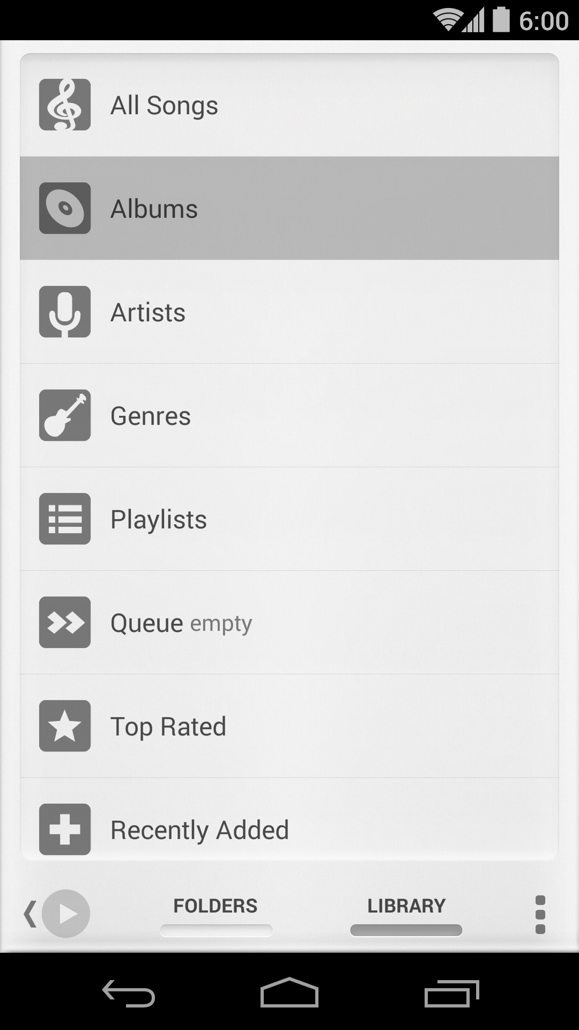This screenshot has width=579, height=1030.
Task: Start playback with the play button
Action: coord(66,914)
